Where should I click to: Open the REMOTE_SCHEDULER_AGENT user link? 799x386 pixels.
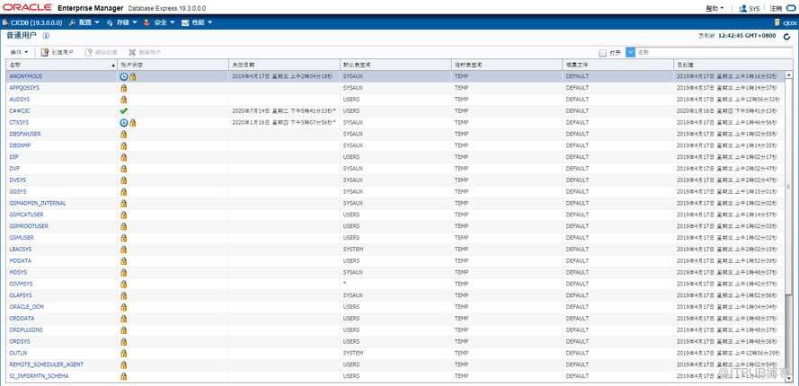click(47, 364)
